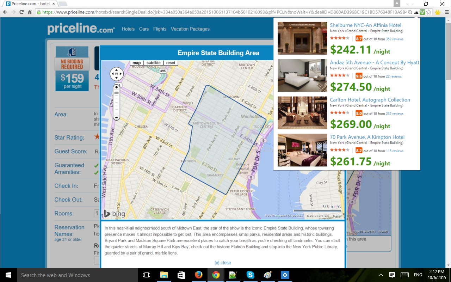Screen dimensions: 451x282
Task: Click the $242.11 /night price
Action: point(360,50)
